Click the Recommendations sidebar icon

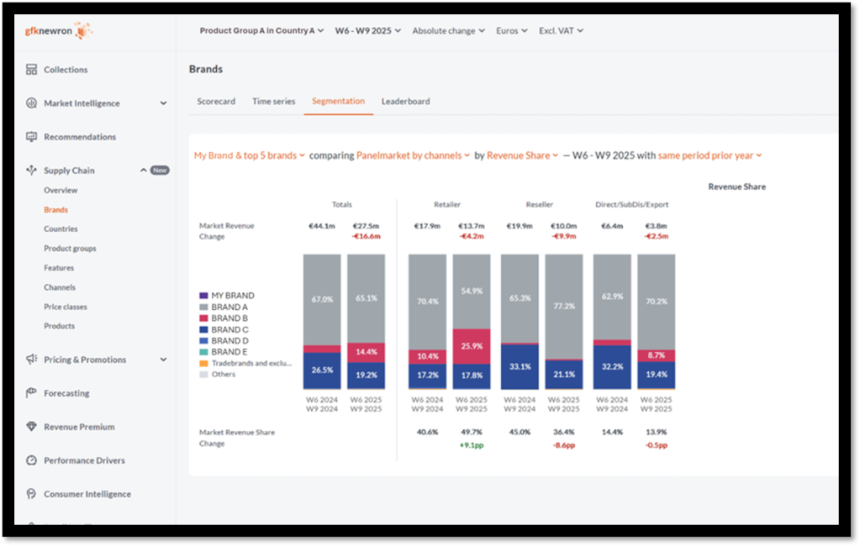[x=31, y=136]
